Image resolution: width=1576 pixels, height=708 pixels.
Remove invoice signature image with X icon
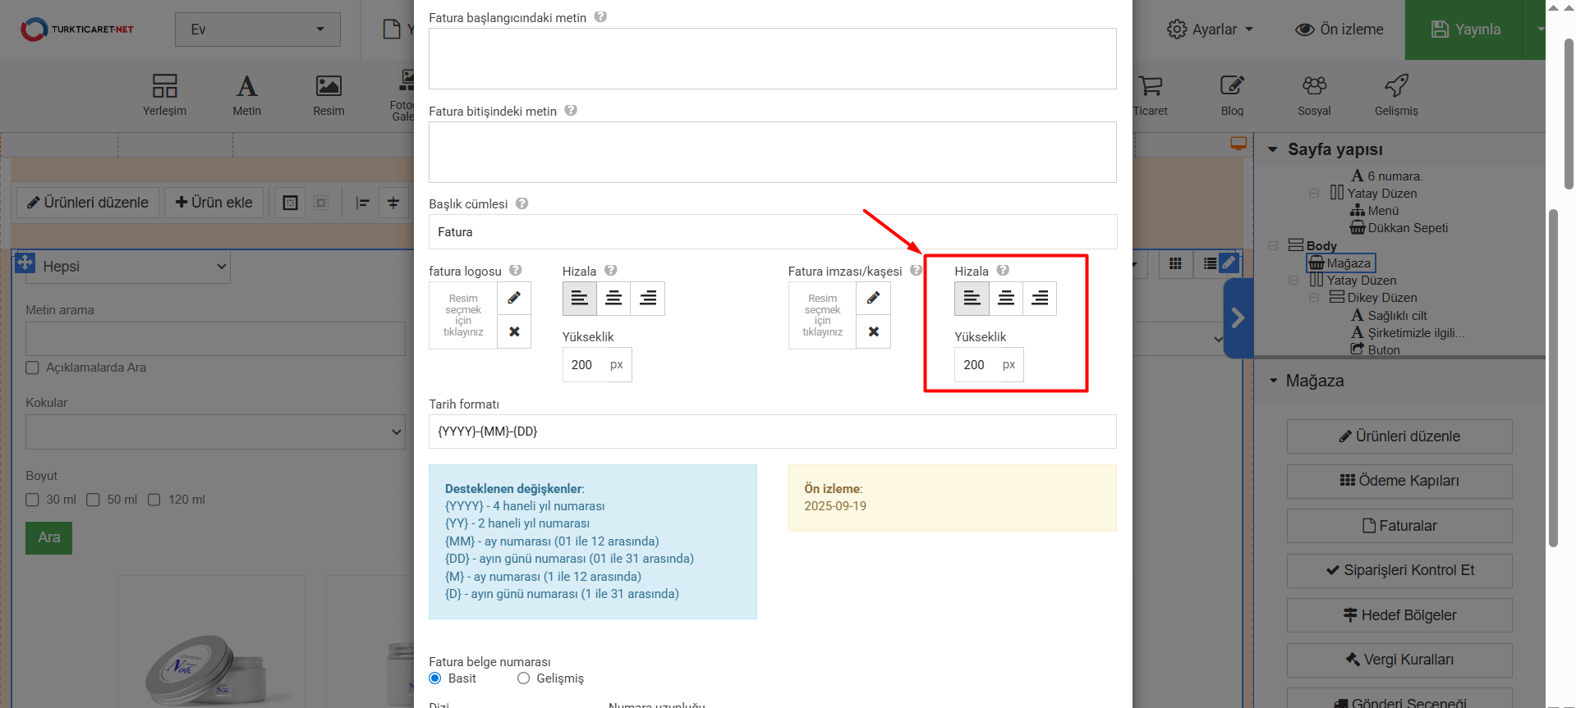click(873, 331)
